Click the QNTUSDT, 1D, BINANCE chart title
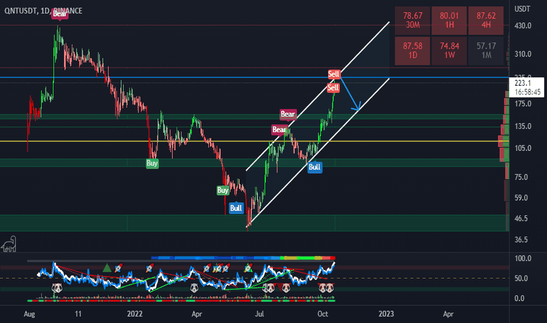This screenshot has width=547, height=323. pyautogui.click(x=43, y=11)
